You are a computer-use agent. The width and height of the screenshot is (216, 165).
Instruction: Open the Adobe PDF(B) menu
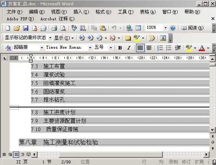(20, 19)
